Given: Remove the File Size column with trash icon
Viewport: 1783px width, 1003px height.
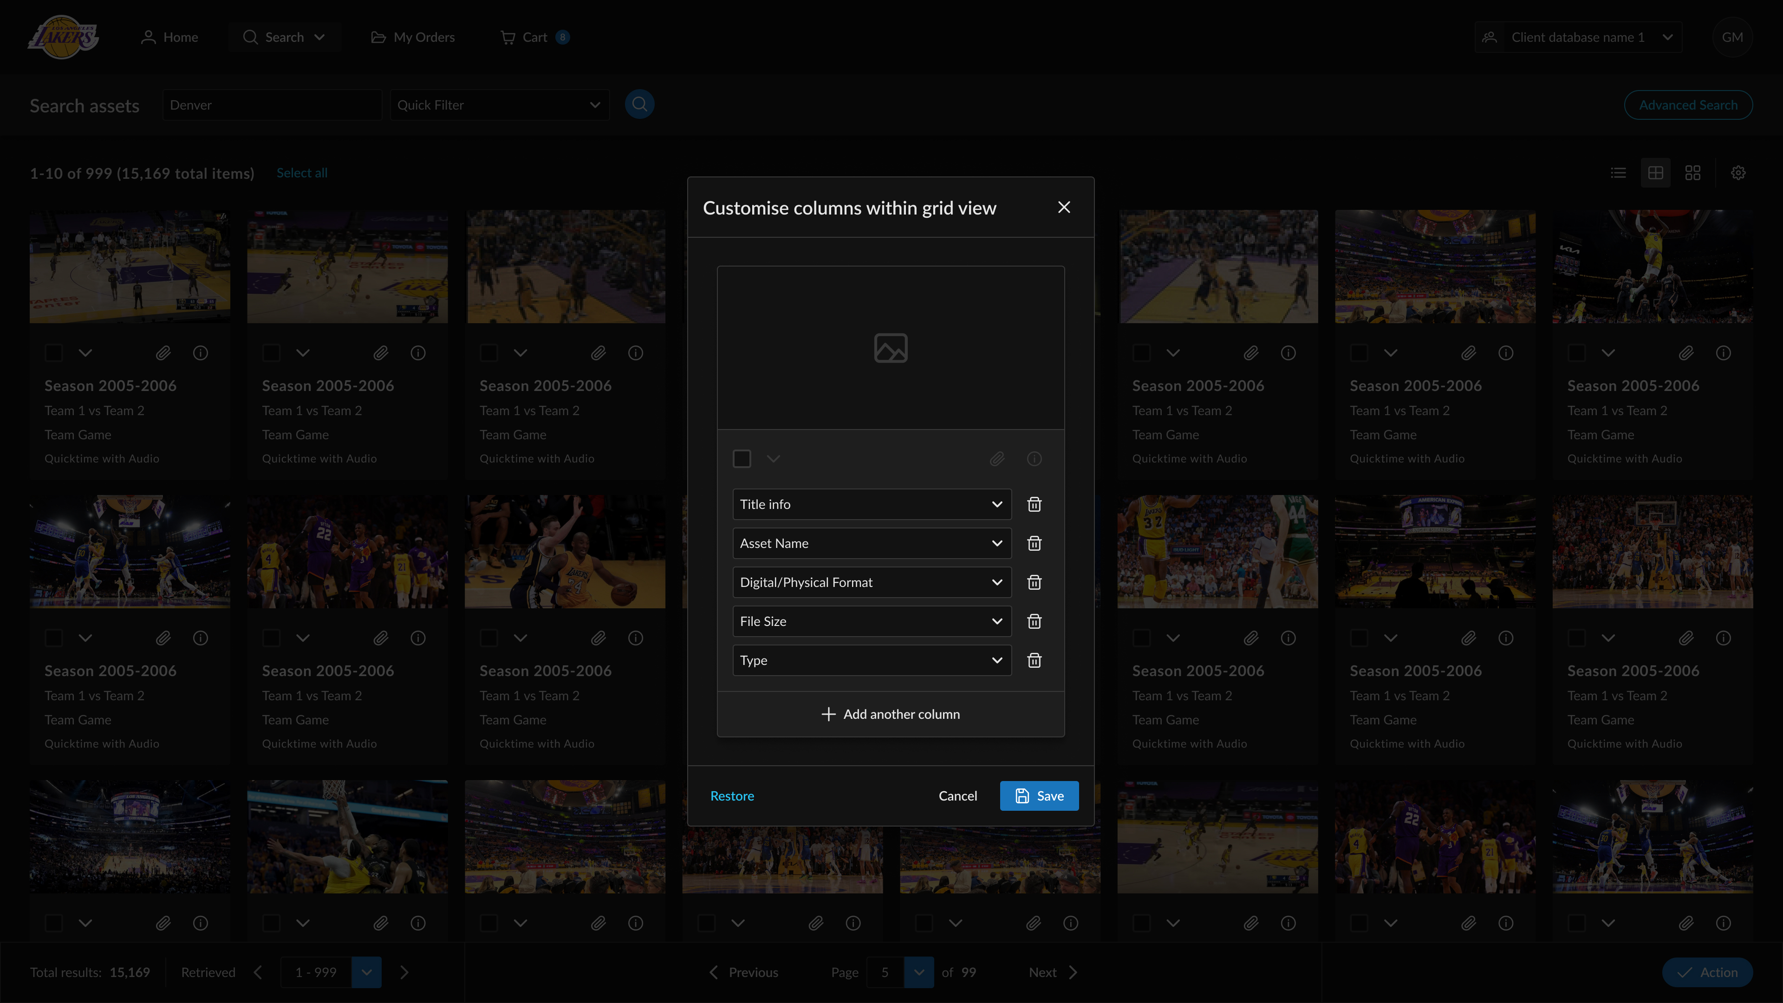Looking at the screenshot, I should [1034, 622].
